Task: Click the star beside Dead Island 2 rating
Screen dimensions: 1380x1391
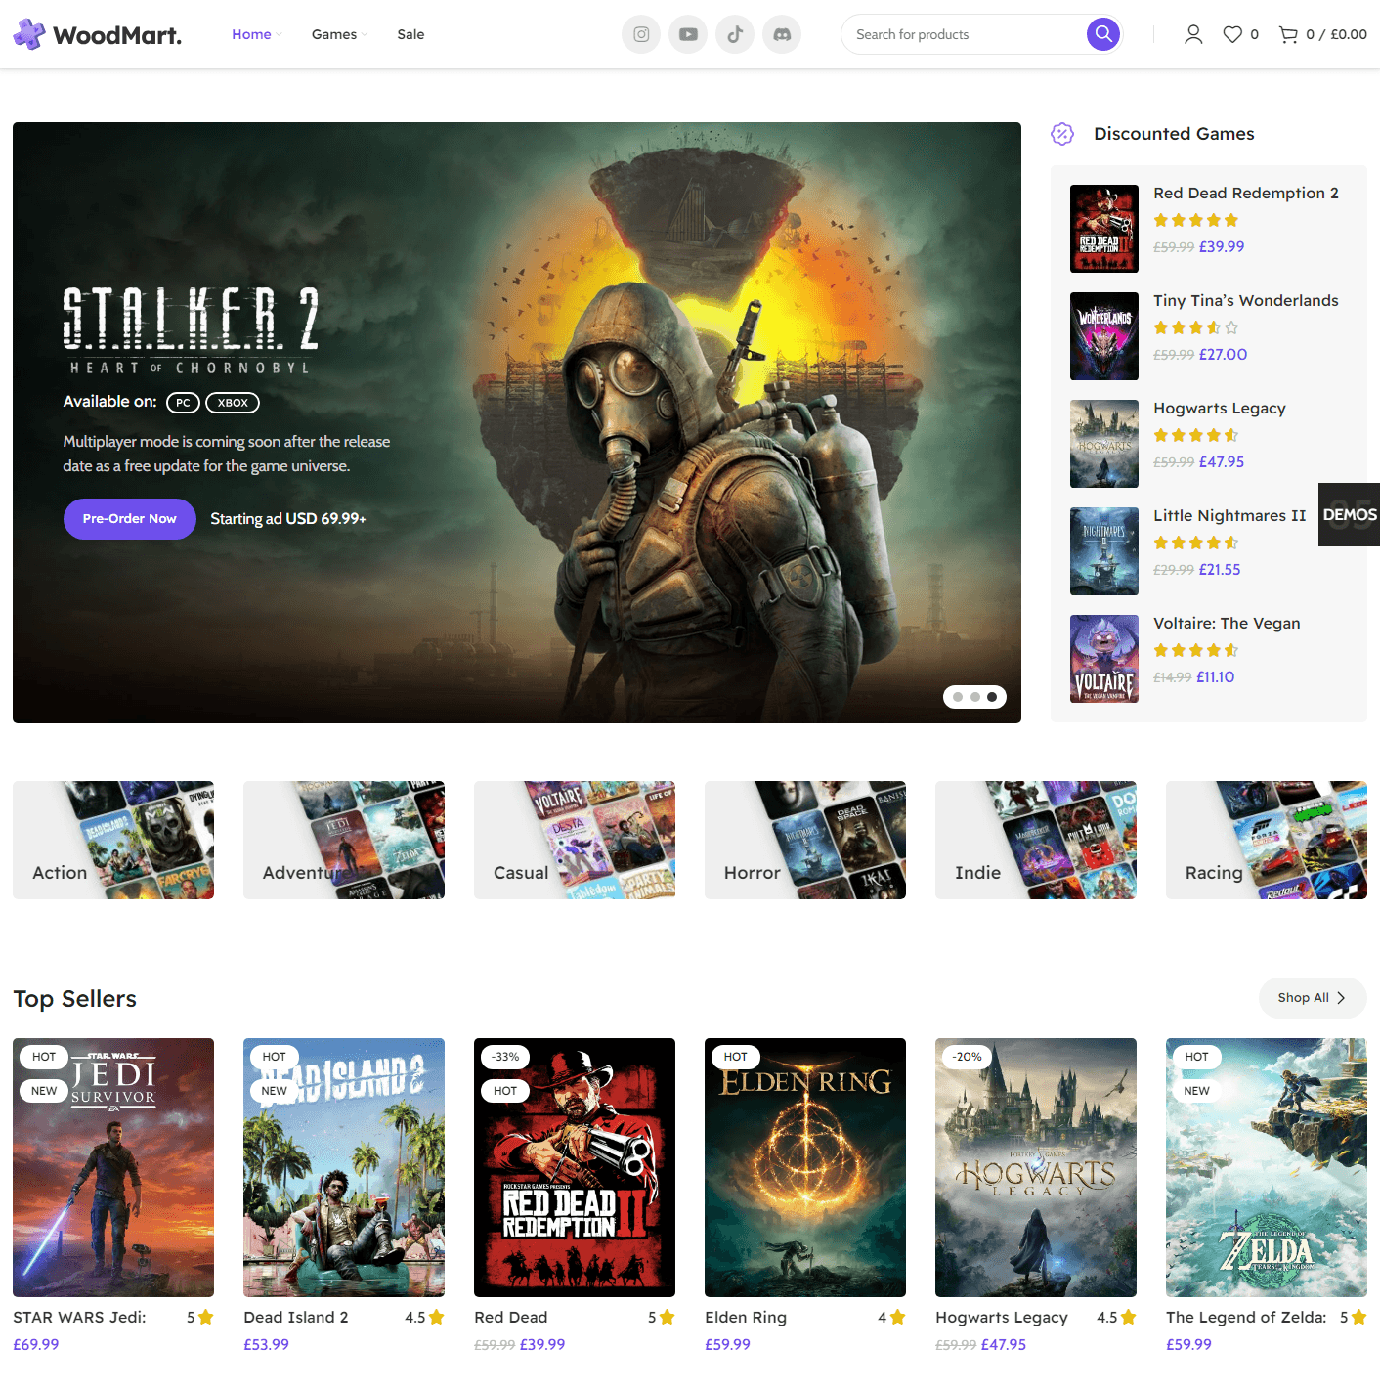Action: pyautogui.click(x=437, y=1318)
